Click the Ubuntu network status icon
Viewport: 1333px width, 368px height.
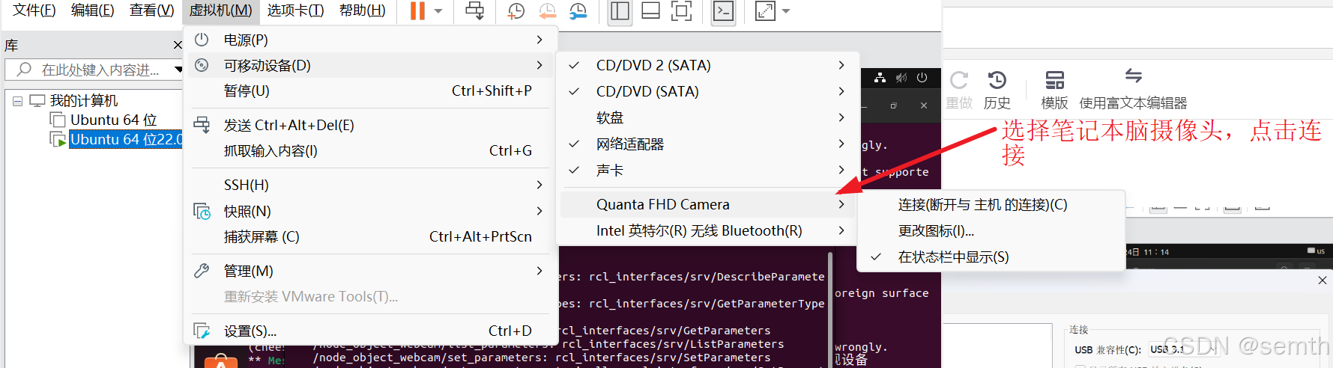pos(880,77)
